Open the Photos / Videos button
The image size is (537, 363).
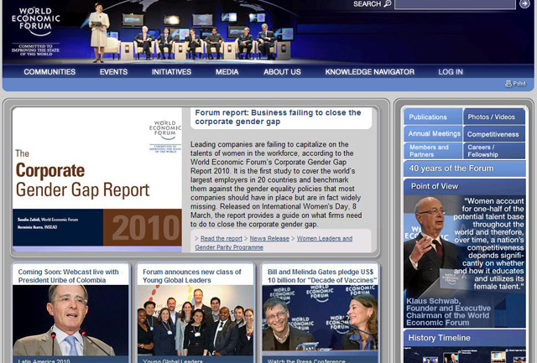[494, 117]
